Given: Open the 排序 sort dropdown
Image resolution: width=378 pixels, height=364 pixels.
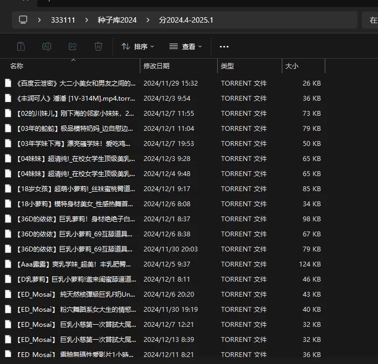Looking at the screenshot, I should click(x=138, y=47).
